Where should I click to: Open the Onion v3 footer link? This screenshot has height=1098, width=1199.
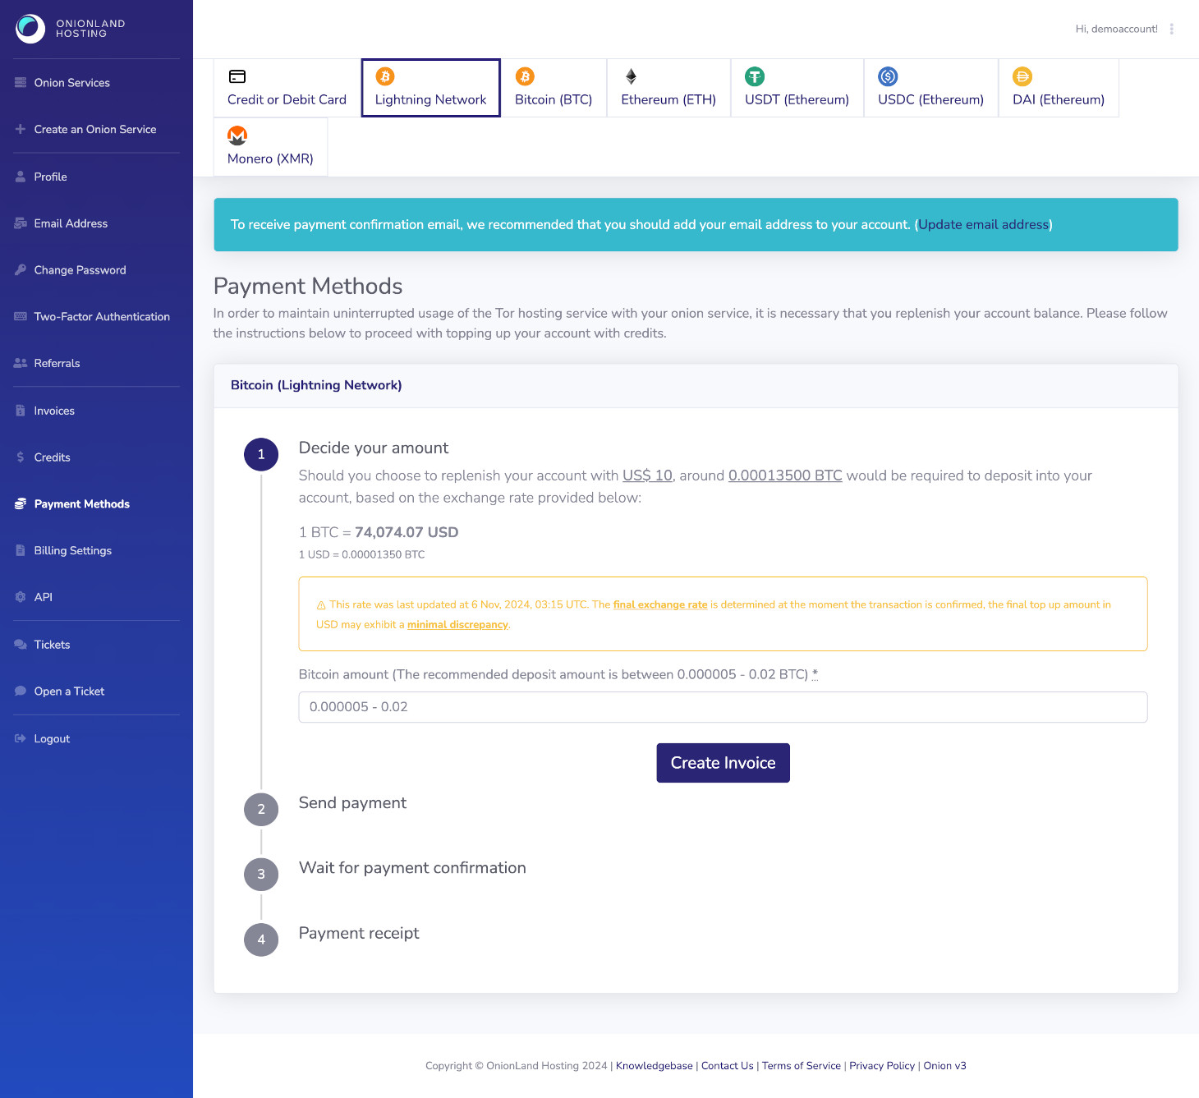coord(944,1066)
